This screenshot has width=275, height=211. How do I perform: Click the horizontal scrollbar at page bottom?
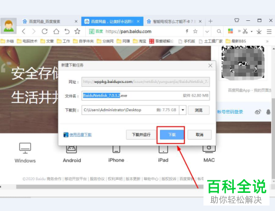point(110,187)
